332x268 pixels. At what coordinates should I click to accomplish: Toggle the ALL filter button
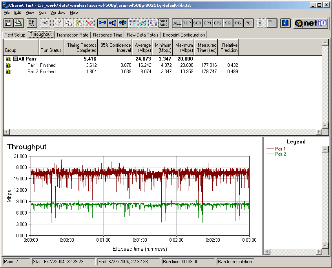pyautogui.click(x=177, y=23)
